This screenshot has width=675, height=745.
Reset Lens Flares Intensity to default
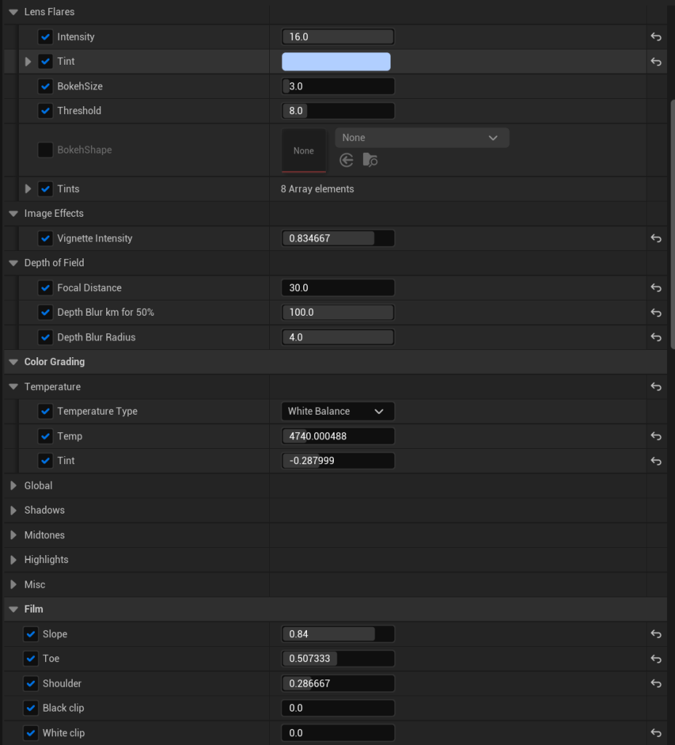point(655,37)
